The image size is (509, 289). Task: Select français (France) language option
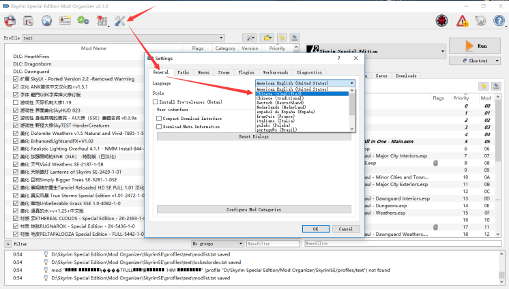coord(302,116)
